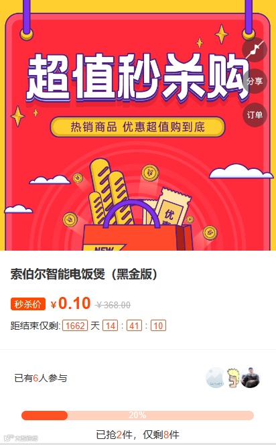Click the dark photo participant avatar
Screen dimensions: 276x445
pos(251,378)
